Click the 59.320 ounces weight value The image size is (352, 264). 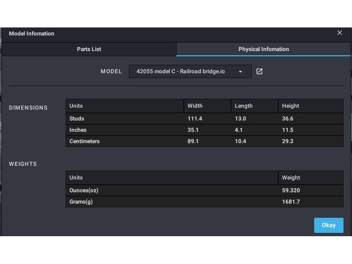pos(291,190)
